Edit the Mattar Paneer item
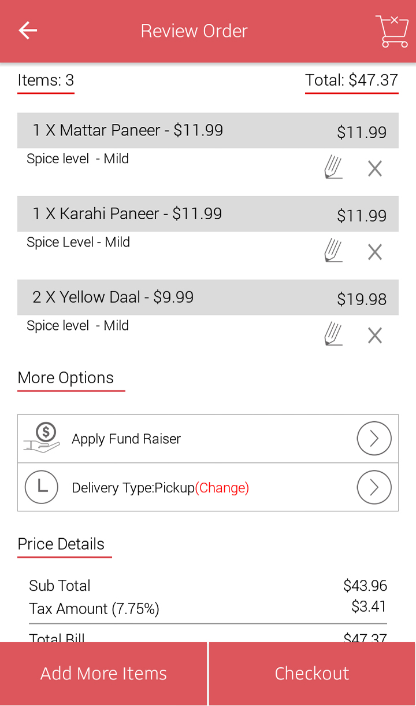The image size is (416, 706). [x=333, y=168]
